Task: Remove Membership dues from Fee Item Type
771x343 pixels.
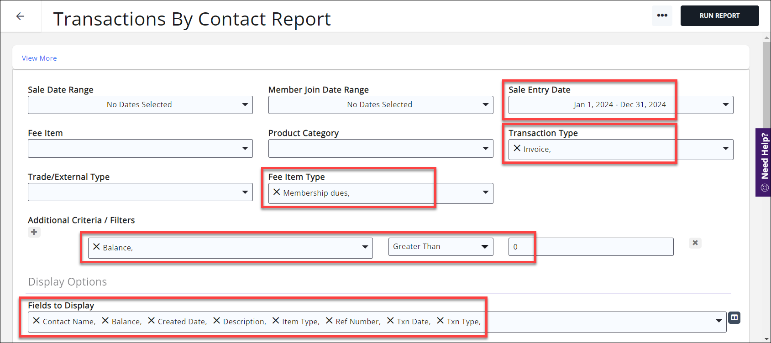Action: pyautogui.click(x=277, y=192)
